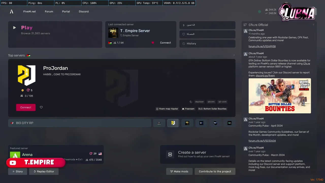Connect to last connected T . Empire Server
This screenshot has height=183, width=325.
click(x=166, y=43)
